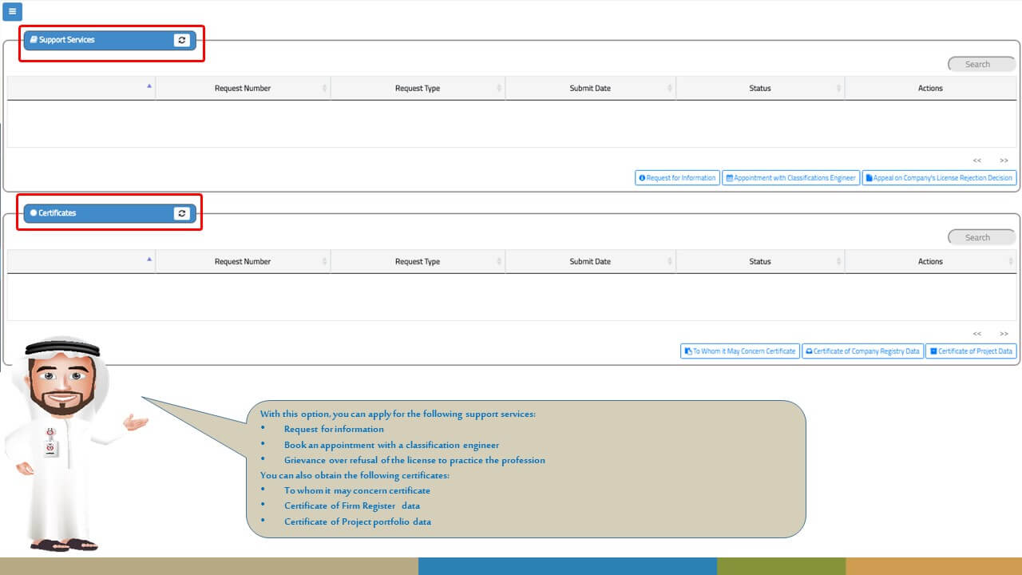Book Appointment with Classifications Engineer
Viewport: 1022px width, 575px height.
pos(790,178)
